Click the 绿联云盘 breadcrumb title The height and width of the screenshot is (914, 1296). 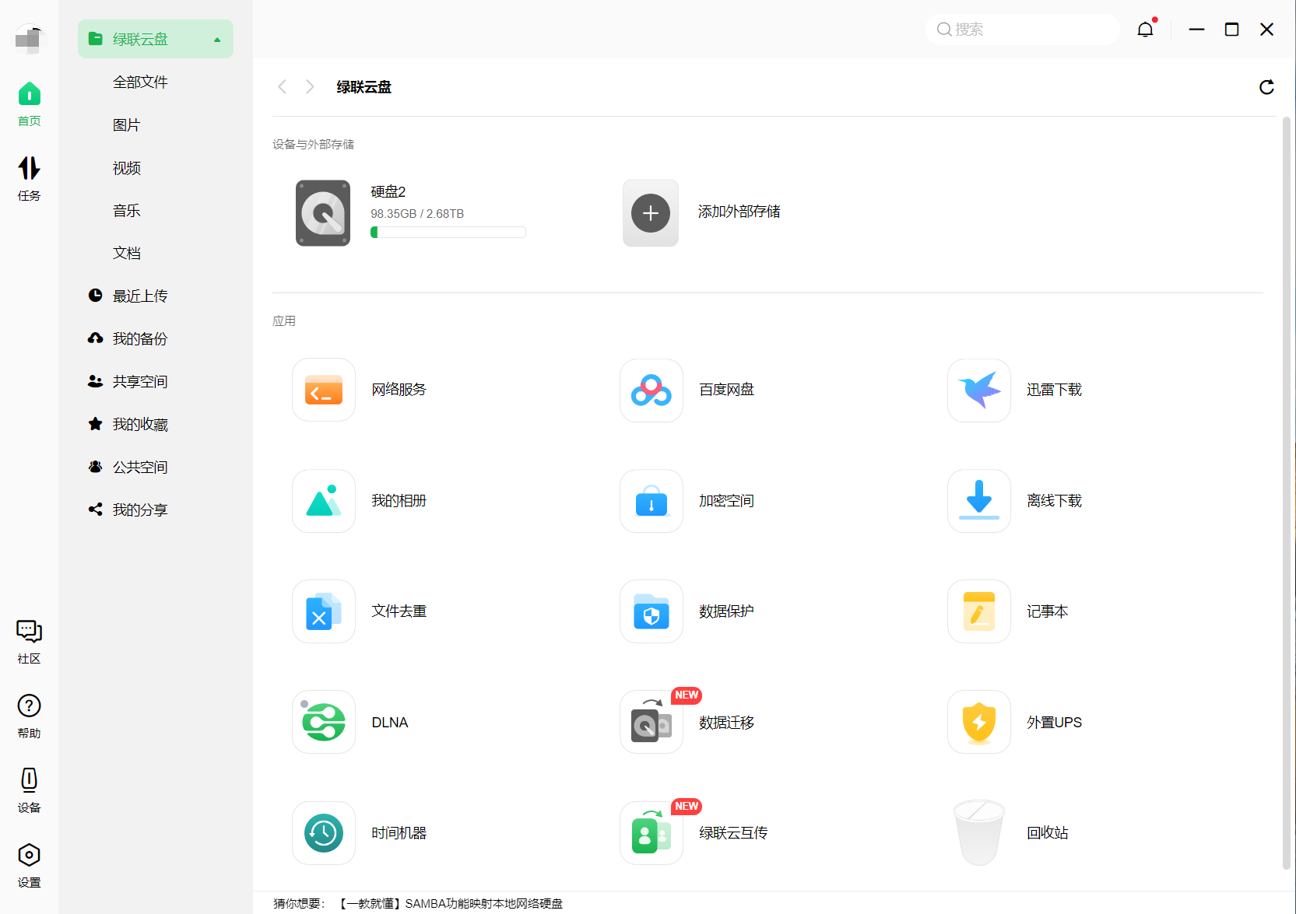(364, 87)
